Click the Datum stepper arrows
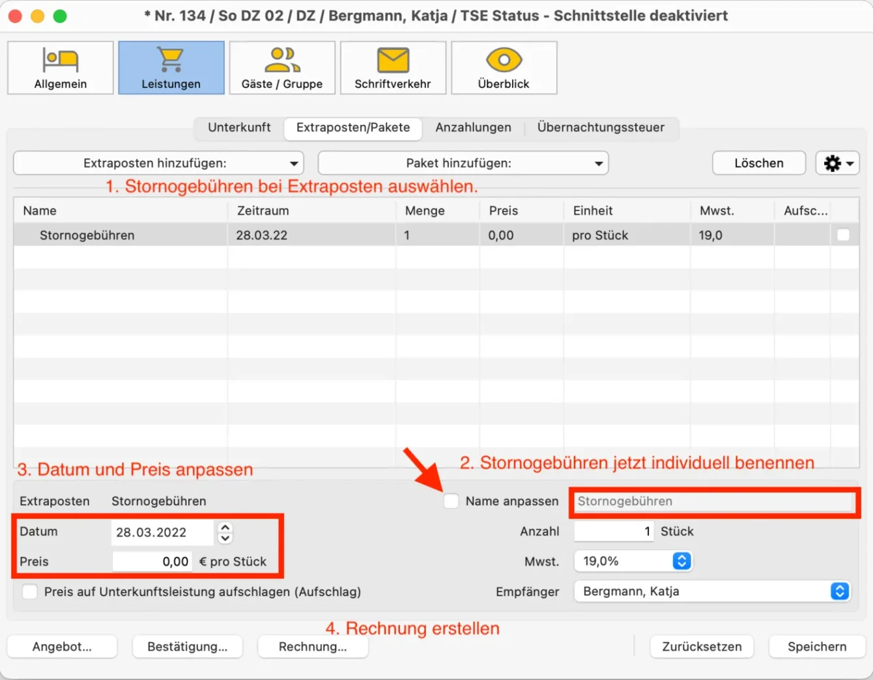Screen dimensions: 873x680 pyautogui.click(x=225, y=532)
